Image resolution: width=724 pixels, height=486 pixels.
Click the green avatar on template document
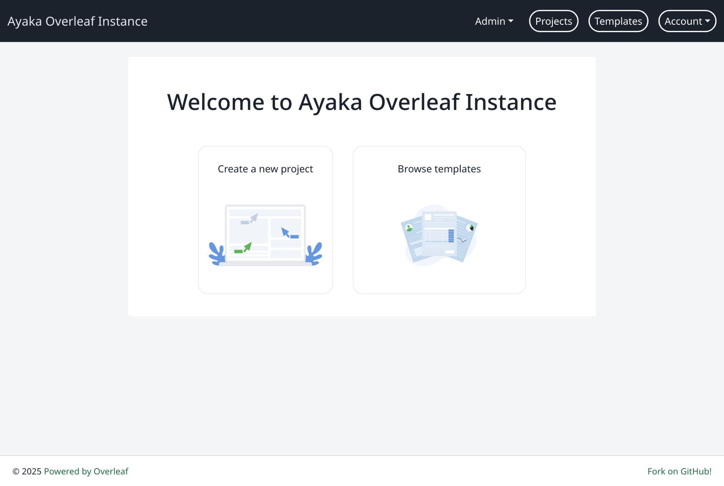(x=409, y=228)
